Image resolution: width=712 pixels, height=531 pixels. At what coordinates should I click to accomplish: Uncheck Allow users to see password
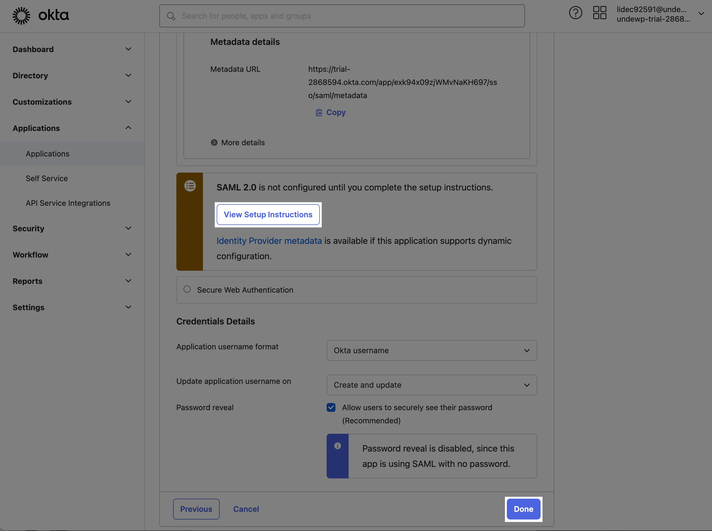tap(331, 408)
